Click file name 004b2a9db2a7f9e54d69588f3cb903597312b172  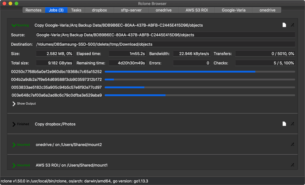56,80
